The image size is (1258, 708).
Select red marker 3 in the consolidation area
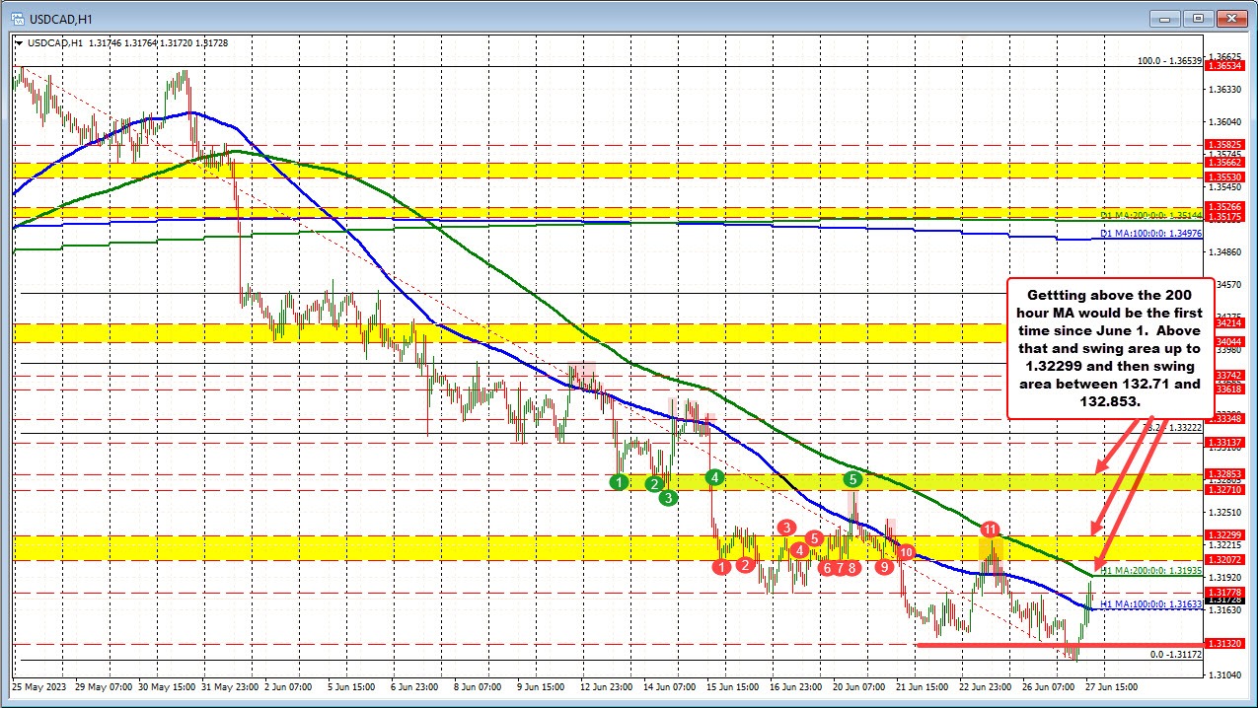pos(786,528)
